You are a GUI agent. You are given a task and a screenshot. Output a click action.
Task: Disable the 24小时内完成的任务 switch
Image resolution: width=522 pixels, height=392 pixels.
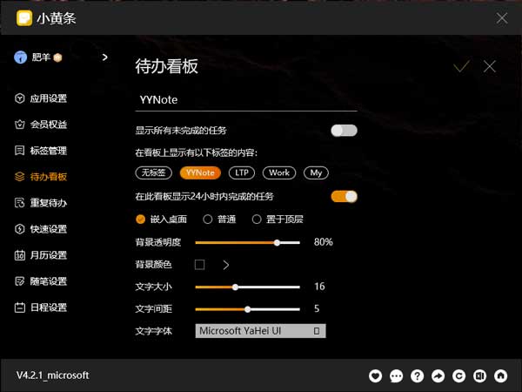[344, 196]
